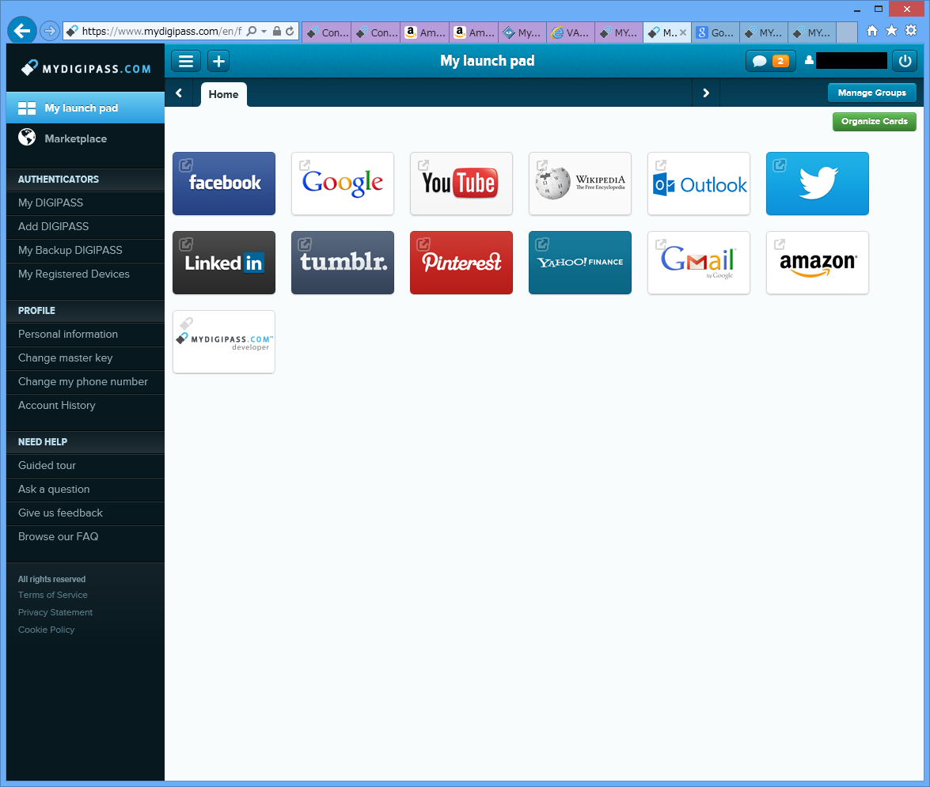Open the MYDIGIPASS developer card
The width and height of the screenshot is (930, 787).
coord(224,342)
